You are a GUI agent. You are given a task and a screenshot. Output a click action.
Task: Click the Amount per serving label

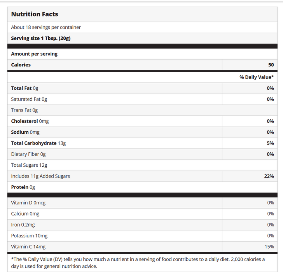point(34,54)
